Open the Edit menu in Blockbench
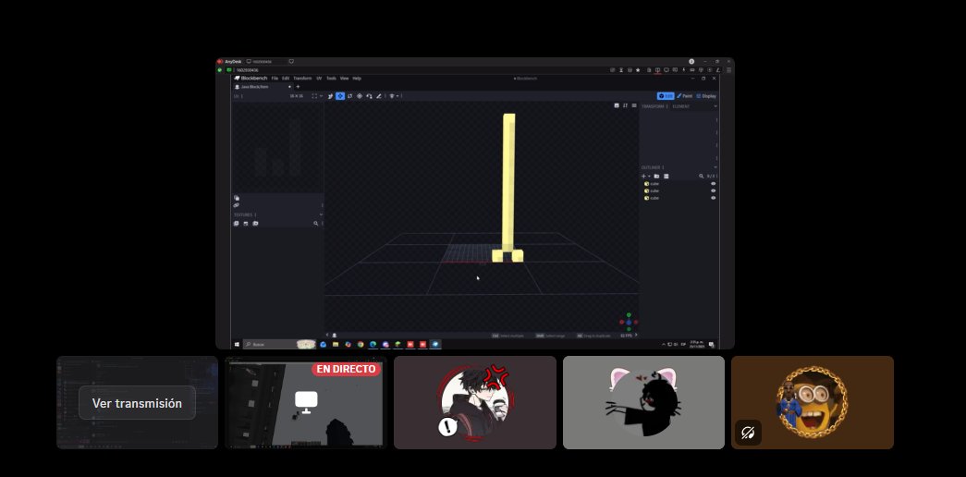966x477 pixels. tap(286, 79)
